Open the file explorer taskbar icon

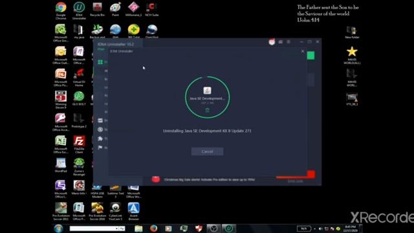point(138,228)
